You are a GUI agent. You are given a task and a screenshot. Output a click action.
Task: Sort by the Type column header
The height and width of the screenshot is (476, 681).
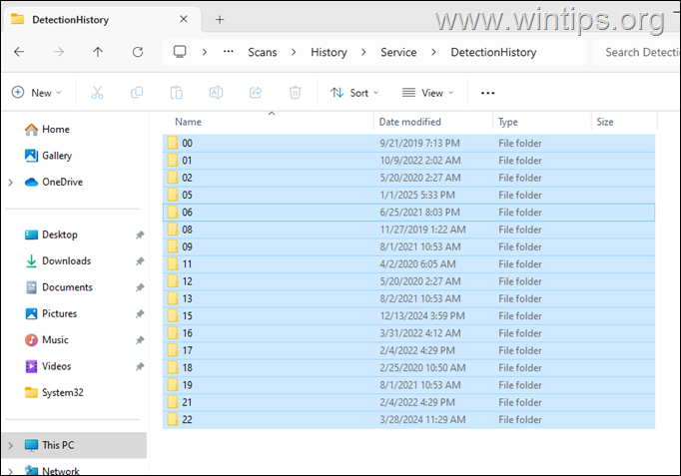click(x=507, y=122)
